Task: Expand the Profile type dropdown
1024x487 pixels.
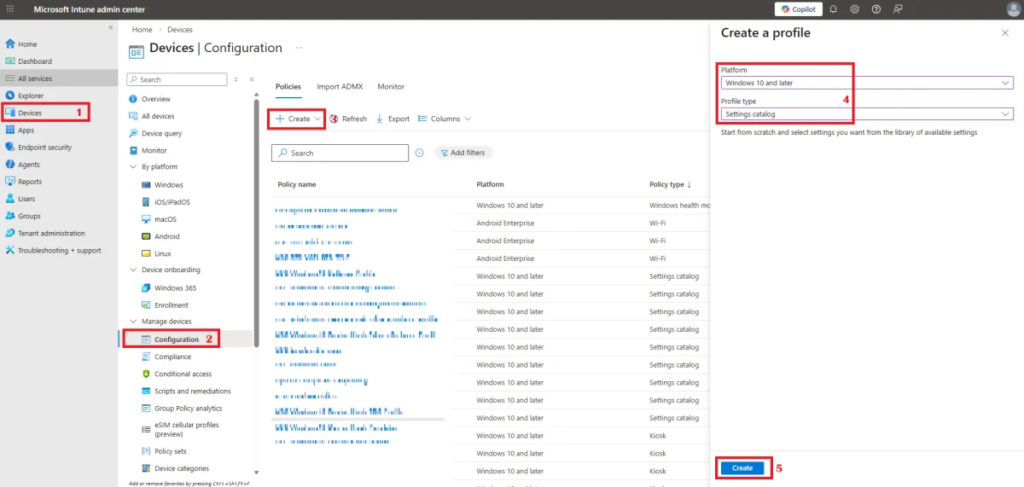Action: pyautogui.click(x=866, y=113)
